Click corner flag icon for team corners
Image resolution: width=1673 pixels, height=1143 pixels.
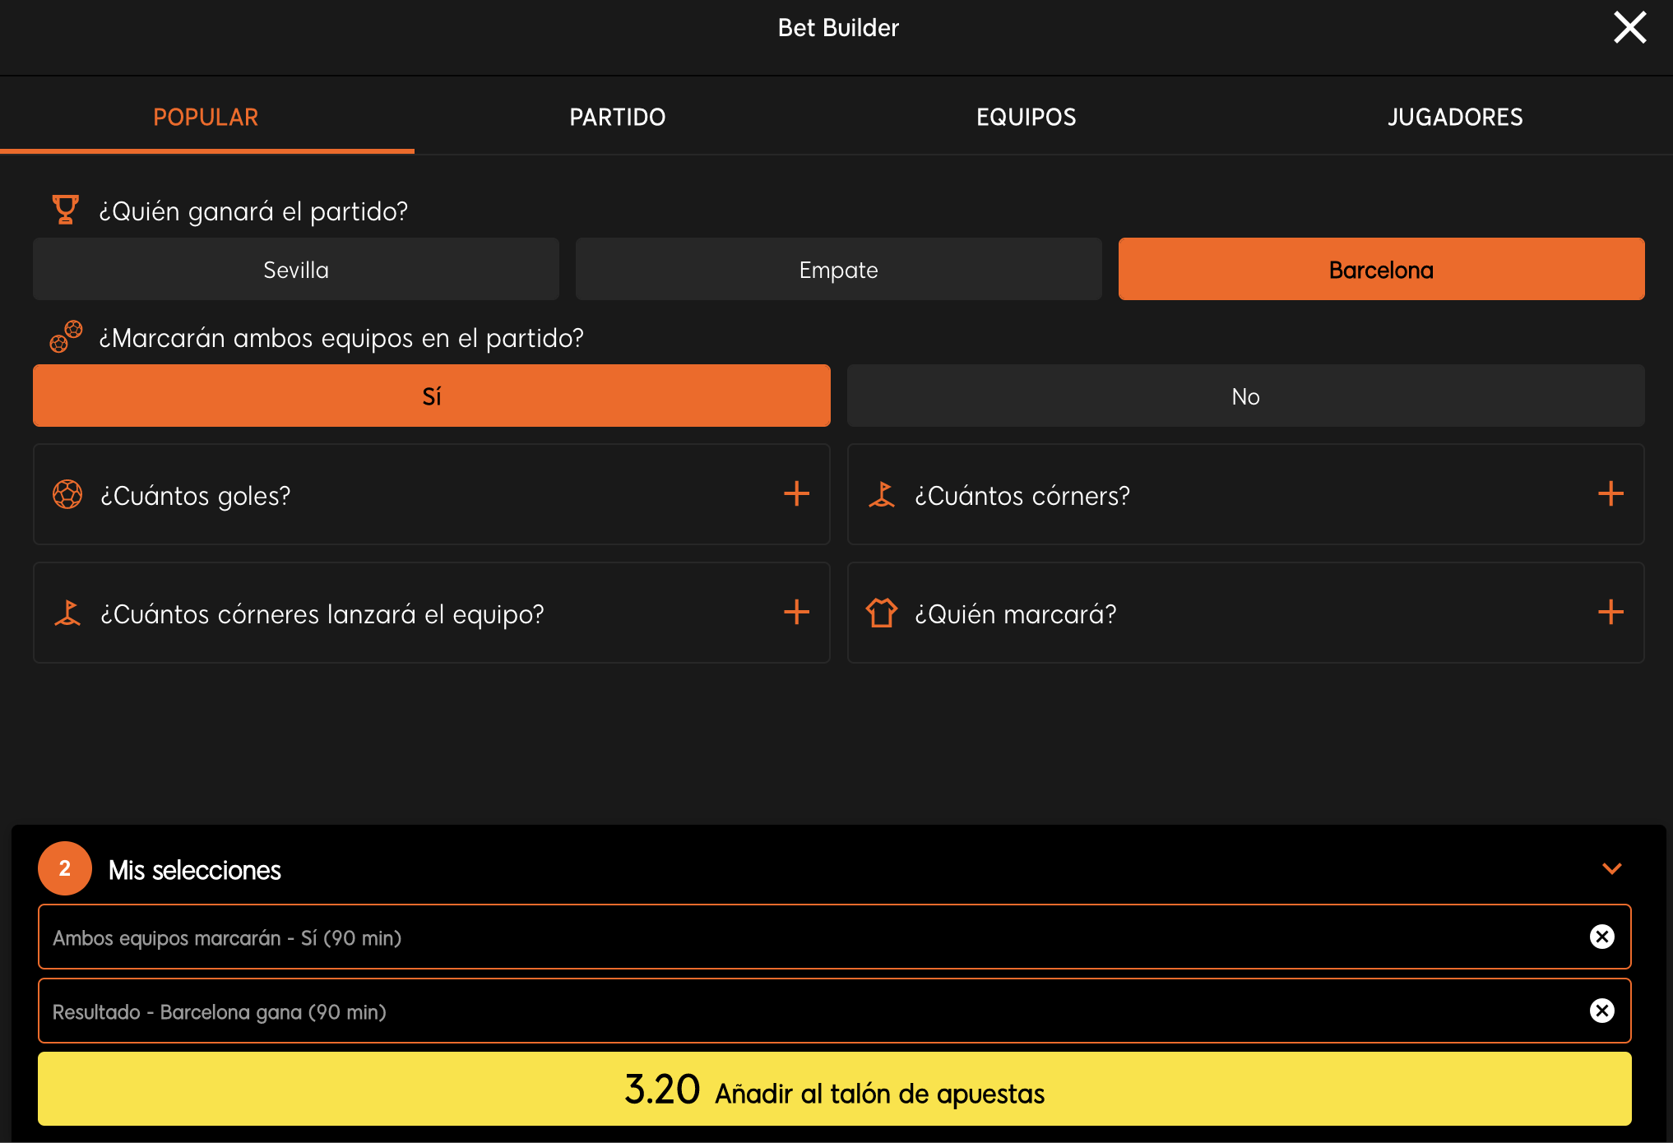click(x=67, y=613)
